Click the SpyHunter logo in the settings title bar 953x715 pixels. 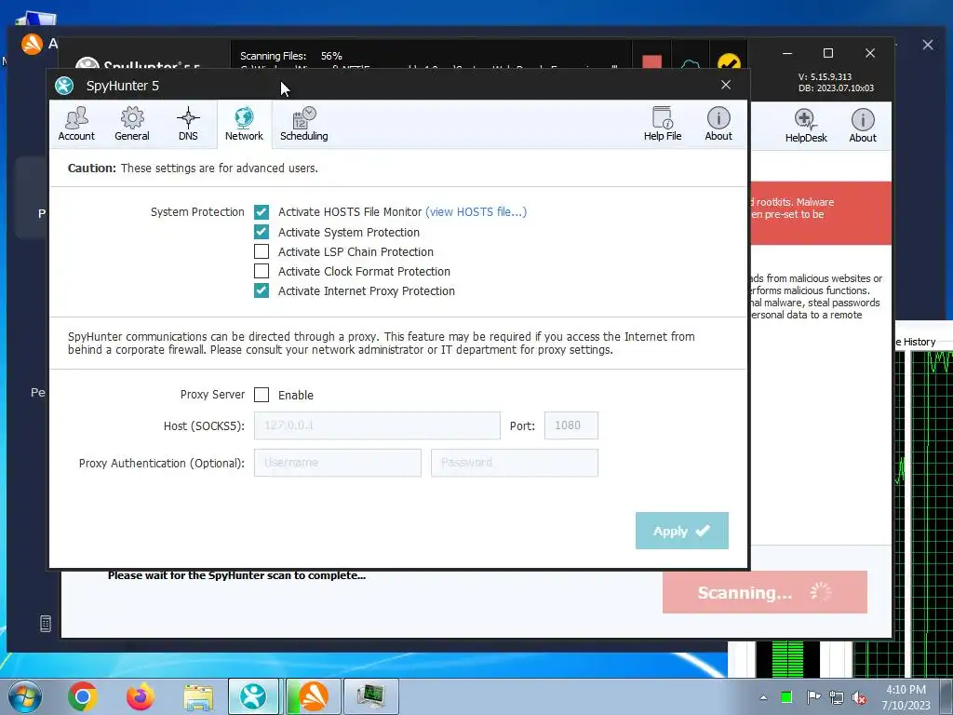[x=64, y=86]
